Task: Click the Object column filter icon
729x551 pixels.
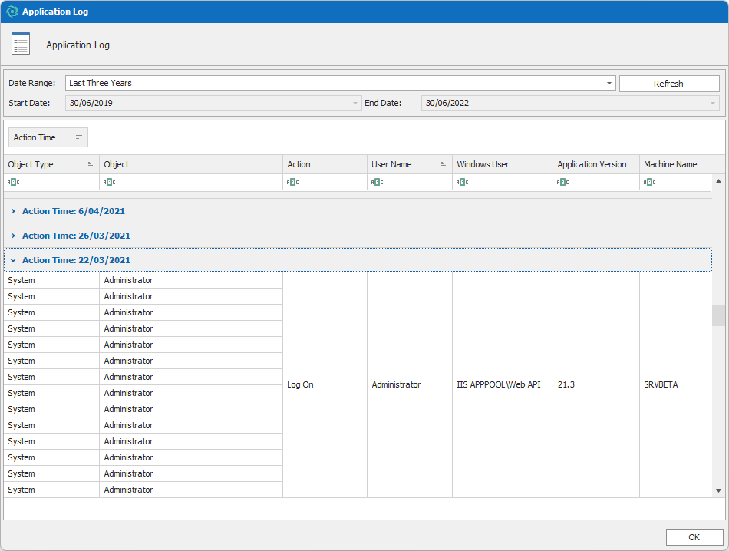Action: pos(109,183)
